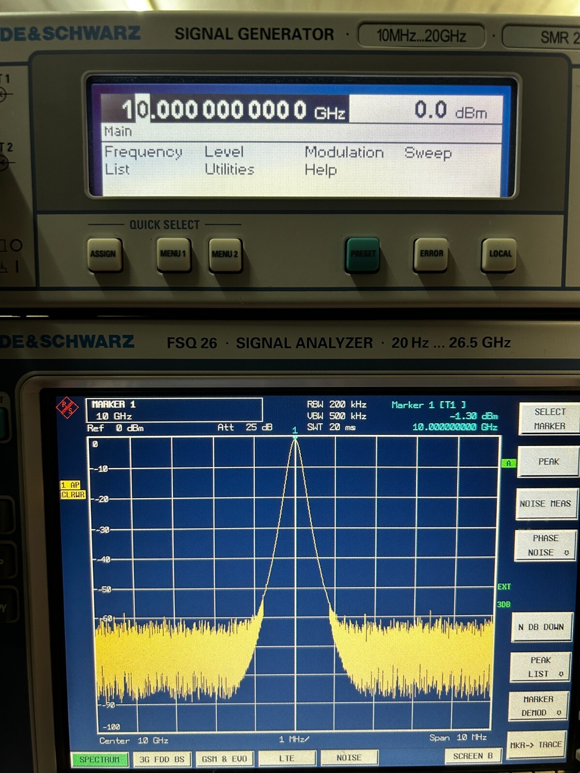Tap the SELECT MARKER softkey
The width and height of the screenshot is (580, 773).
pyautogui.click(x=549, y=419)
